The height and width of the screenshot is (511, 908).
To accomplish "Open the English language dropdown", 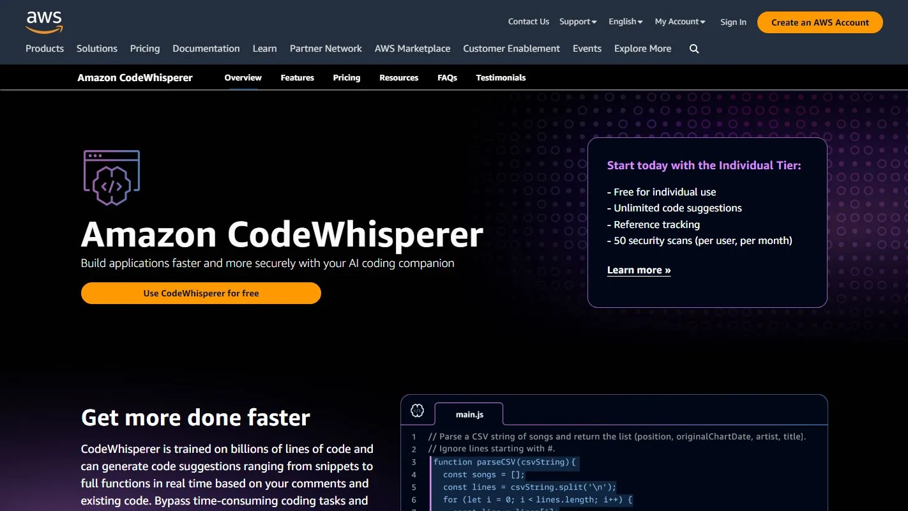I will click(x=624, y=21).
